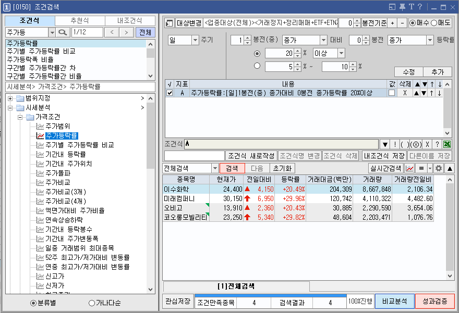459x313 pixels.
Task: Open the 일 period dropdown
Action: 195,40
